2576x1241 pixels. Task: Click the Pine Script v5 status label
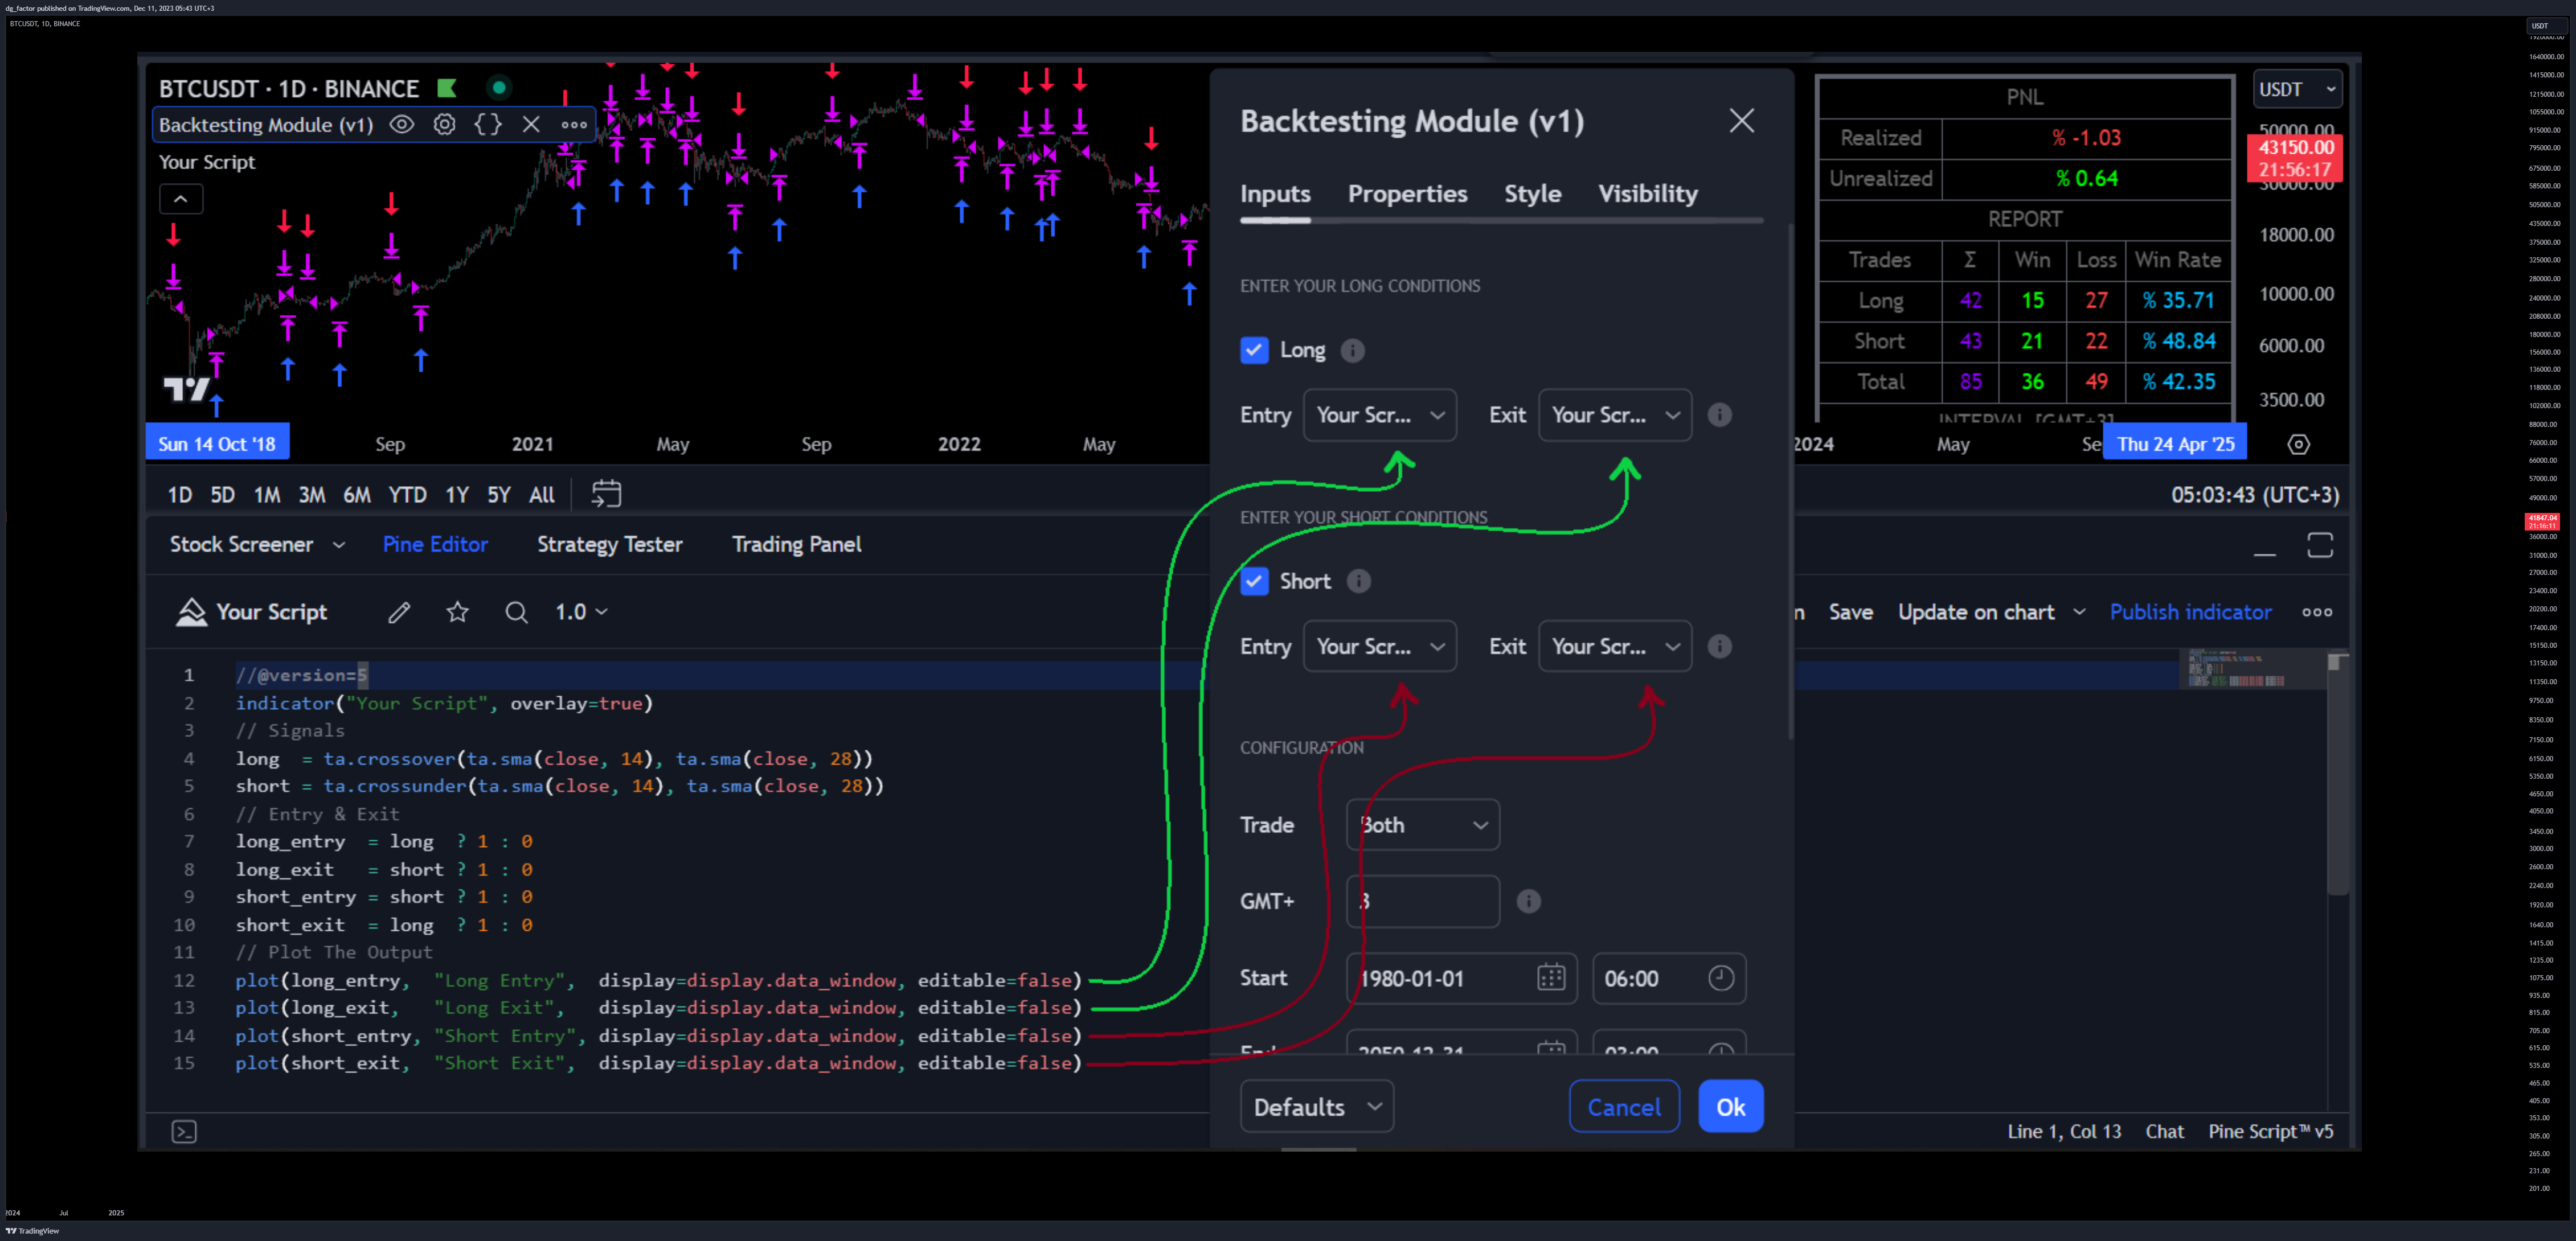[2270, 1131]
